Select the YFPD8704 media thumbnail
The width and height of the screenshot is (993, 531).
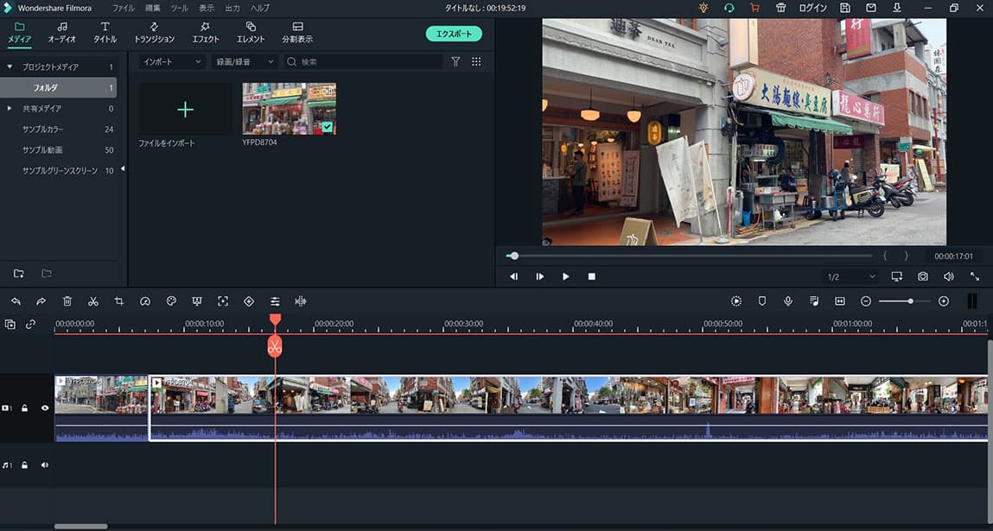(289, 109)
